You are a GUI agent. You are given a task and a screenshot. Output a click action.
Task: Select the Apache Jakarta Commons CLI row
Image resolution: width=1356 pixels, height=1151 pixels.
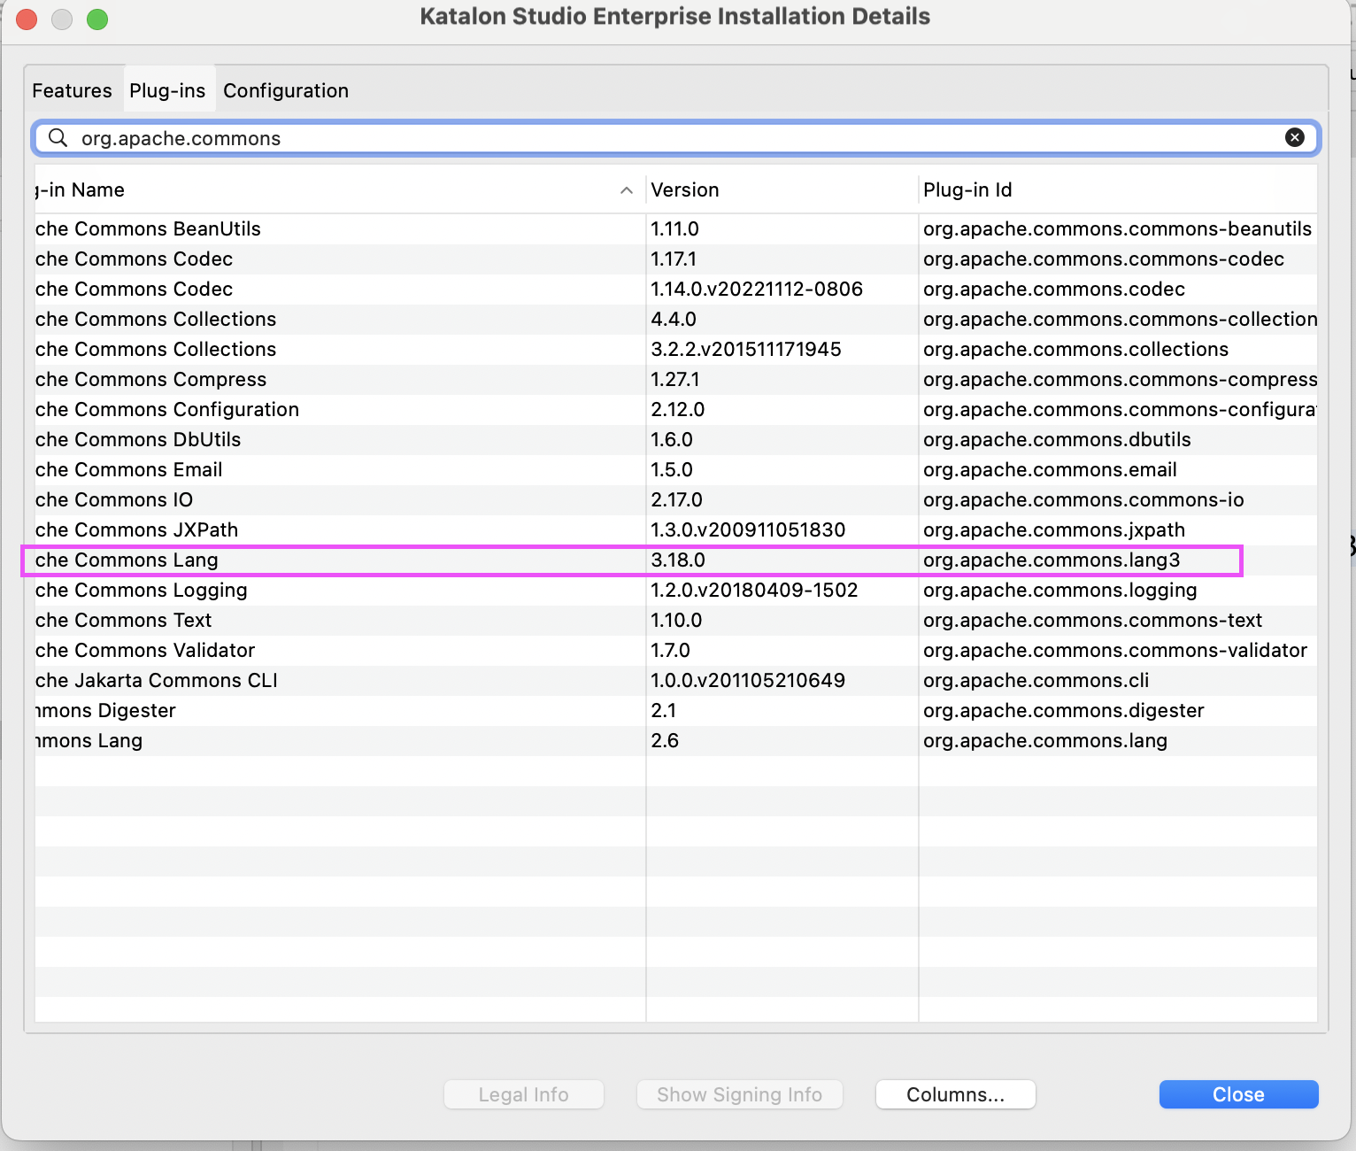[354, 680]
